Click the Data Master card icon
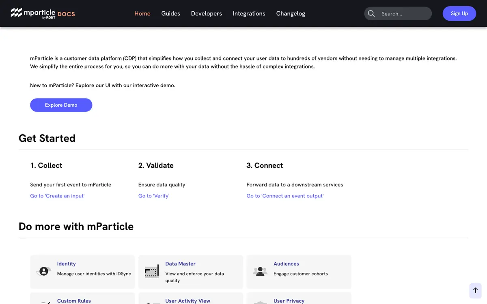Viewport: 487px width, 304px height. [x=152, y=271]
